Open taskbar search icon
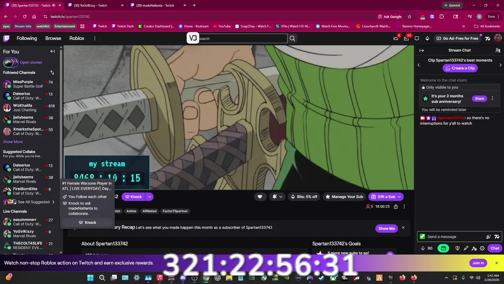 pos(102,278)
